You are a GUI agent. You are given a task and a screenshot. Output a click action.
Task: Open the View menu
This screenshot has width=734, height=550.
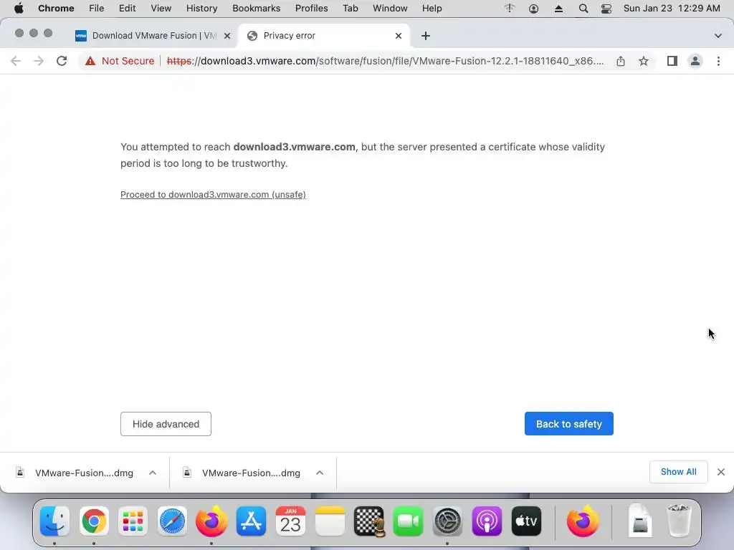point(161,9)
